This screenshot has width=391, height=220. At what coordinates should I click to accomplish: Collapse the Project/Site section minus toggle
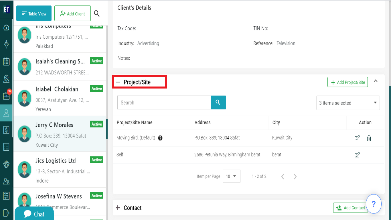118,82
